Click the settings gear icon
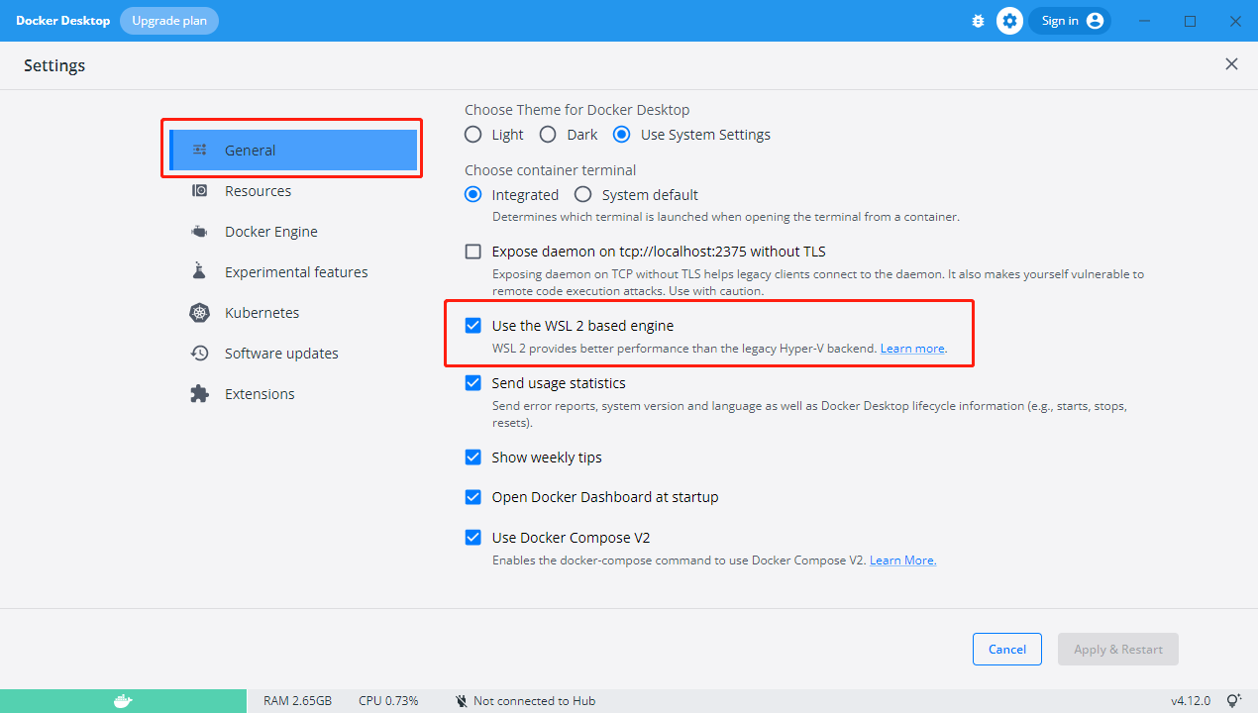 [x=1009, y=21]
